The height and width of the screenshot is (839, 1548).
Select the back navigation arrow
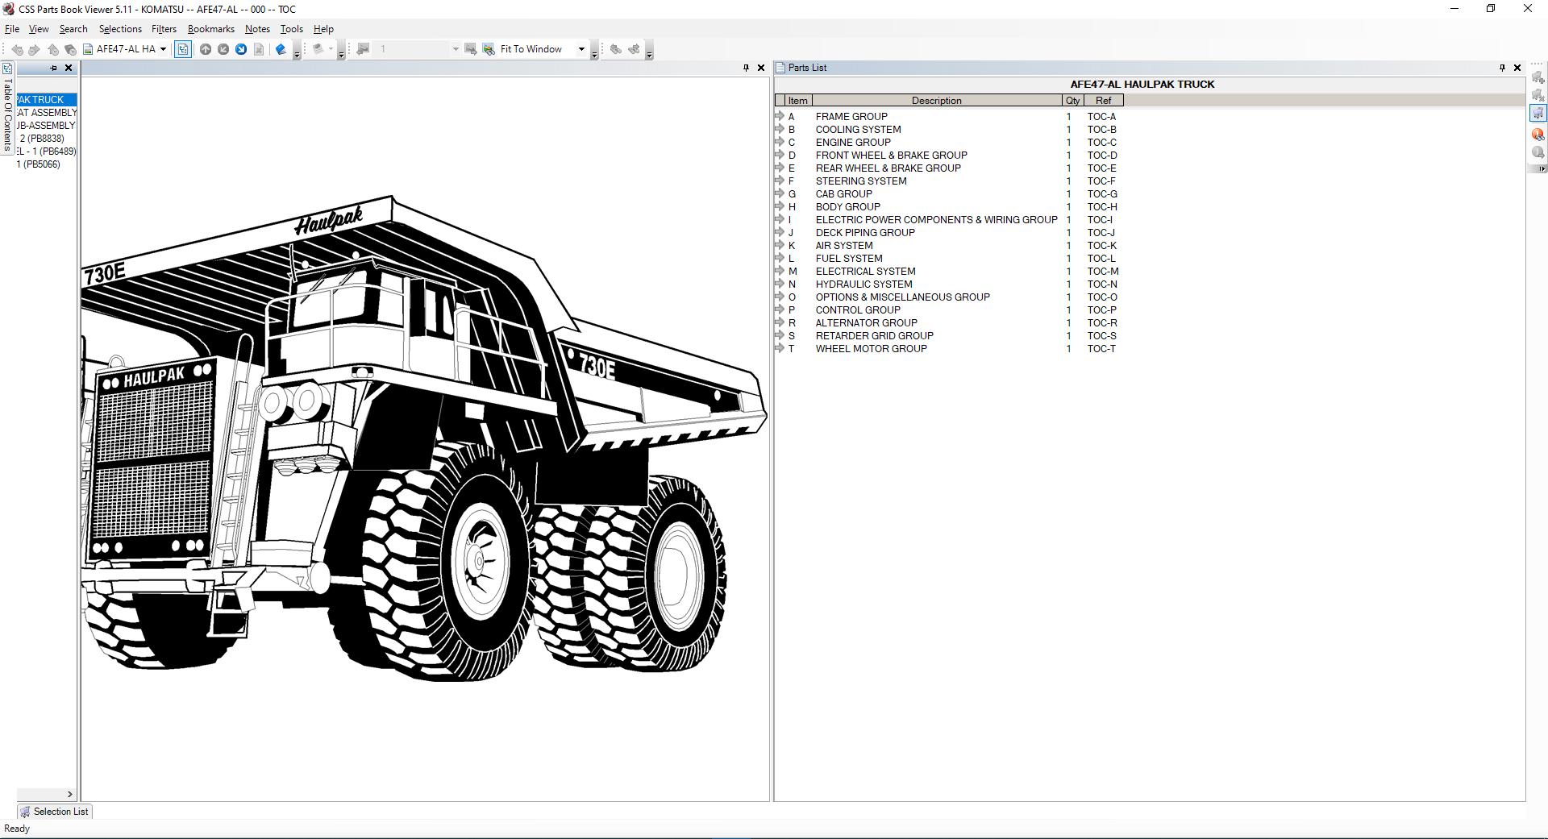point(18,49)
